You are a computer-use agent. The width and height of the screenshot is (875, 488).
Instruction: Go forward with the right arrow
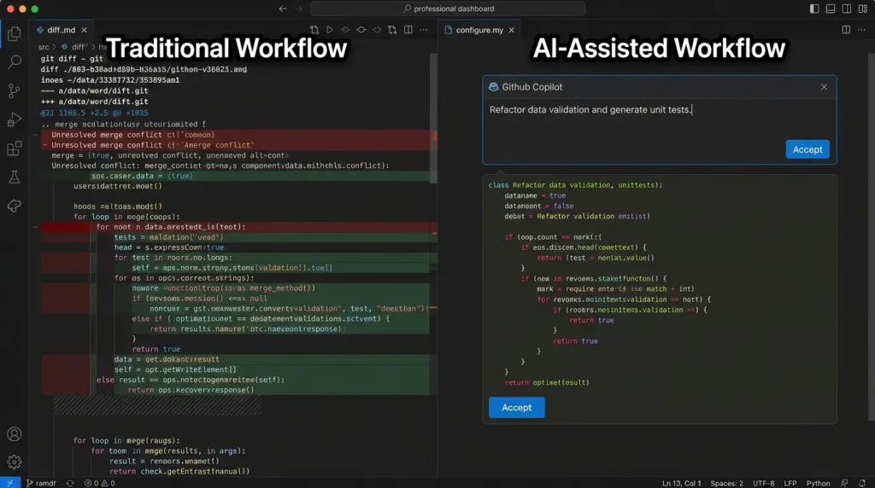tap(298, 9)
